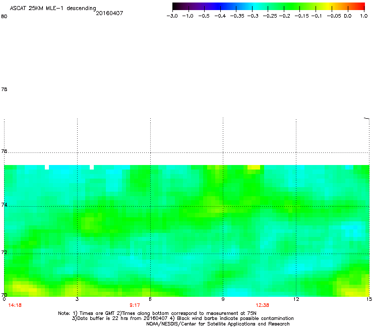This screenshot has height=327, width=373.
Task: Click the "0.0" color scale label
Action: click(x=348, y=16)
